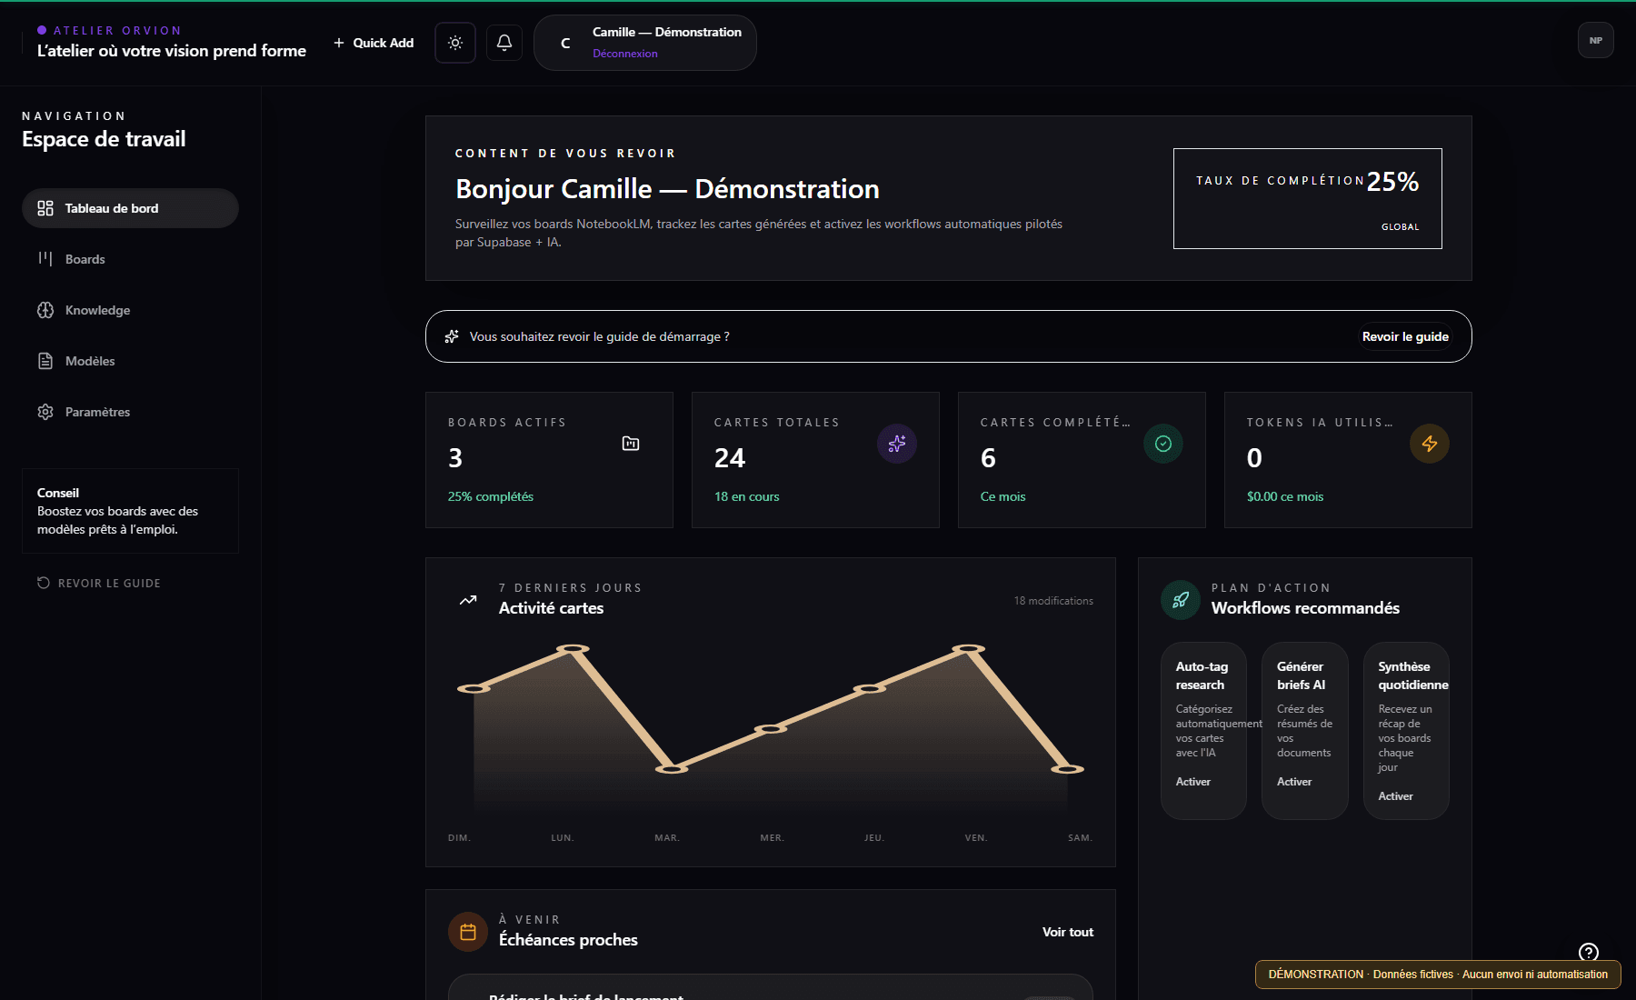Screen dimensions: 1636x1000
Task: Open the notifications bell
Action: 504,43
